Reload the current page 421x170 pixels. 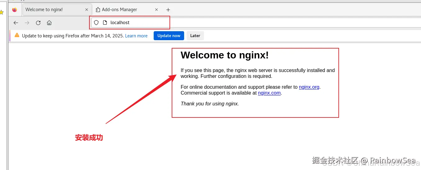click(x=38, y=23)
